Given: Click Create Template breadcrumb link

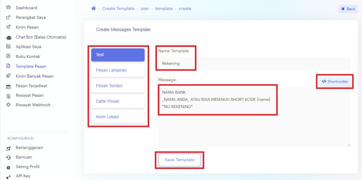Looking at the screenshot, I should pyautogui.click(x=118, y=9).
